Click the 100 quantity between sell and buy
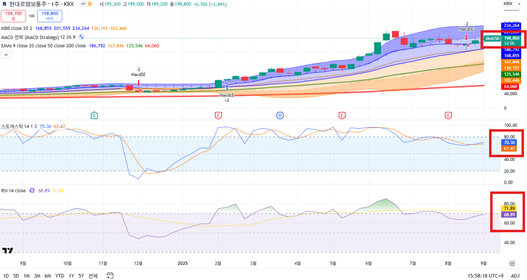527x280 pixels. click(x=31, y=16)
